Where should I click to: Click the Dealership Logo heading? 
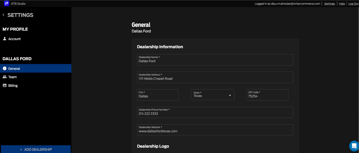point(153,146)
